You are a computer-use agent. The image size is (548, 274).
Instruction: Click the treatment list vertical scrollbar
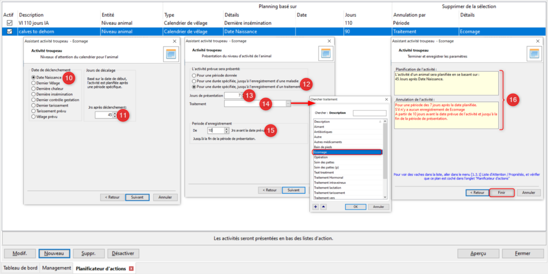(385, 159)
